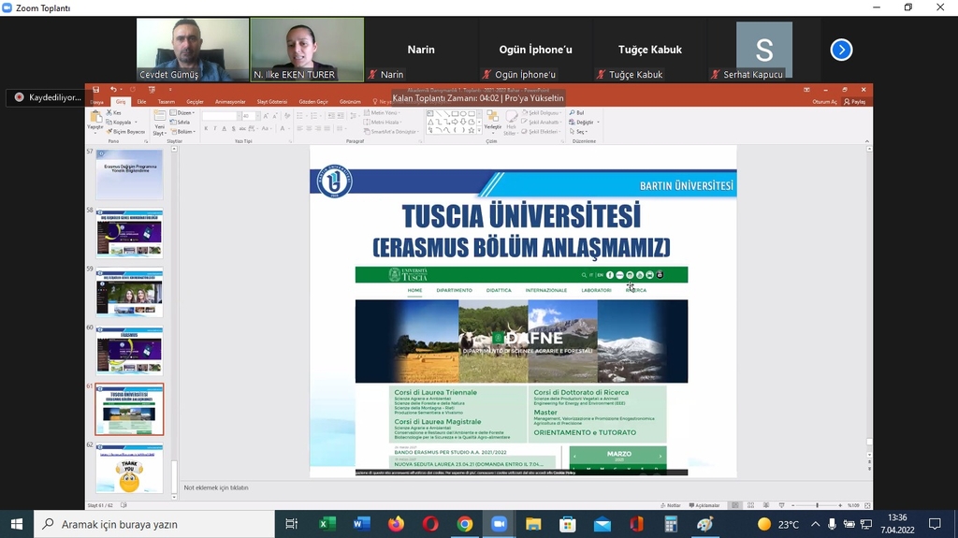Open the Zoom app in the taskbar

[x=500, y=524]
